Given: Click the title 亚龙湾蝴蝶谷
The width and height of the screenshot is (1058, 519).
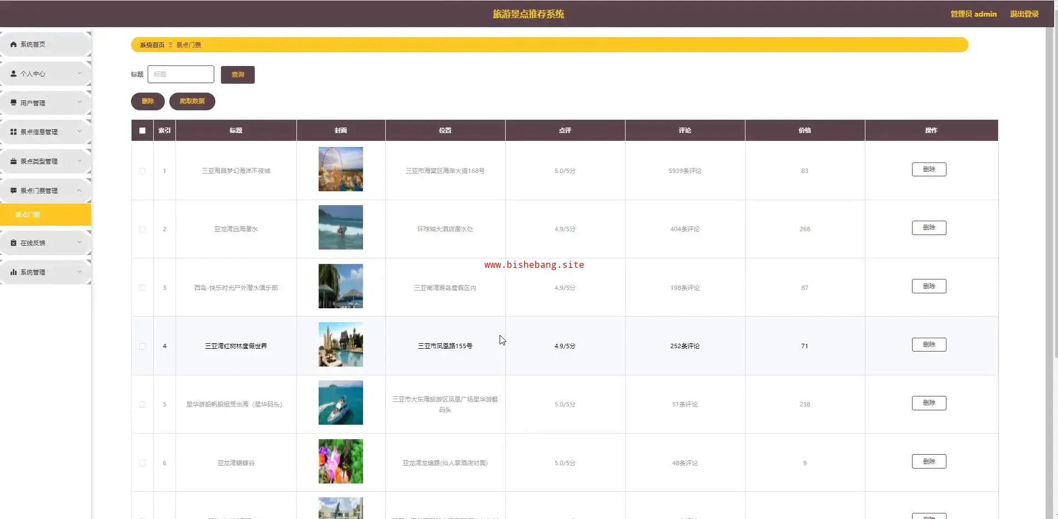Looking at the screenshot, I should [236, 463].
